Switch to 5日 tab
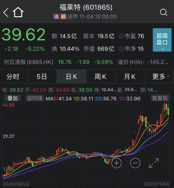The height and width of the screenshot is (188, 174). (42, 77)
